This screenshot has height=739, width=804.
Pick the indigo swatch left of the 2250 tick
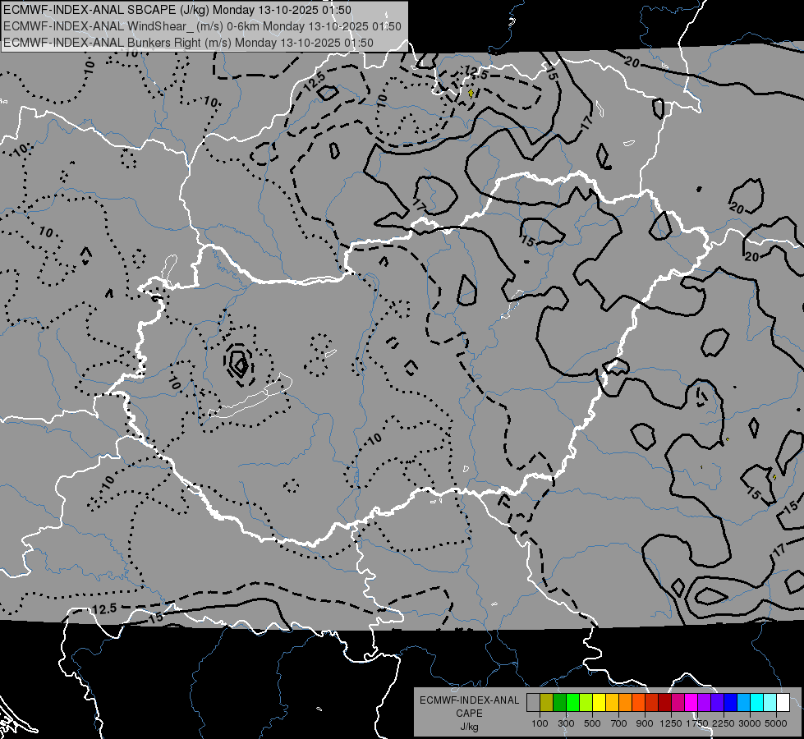click(x=717, y=703)
